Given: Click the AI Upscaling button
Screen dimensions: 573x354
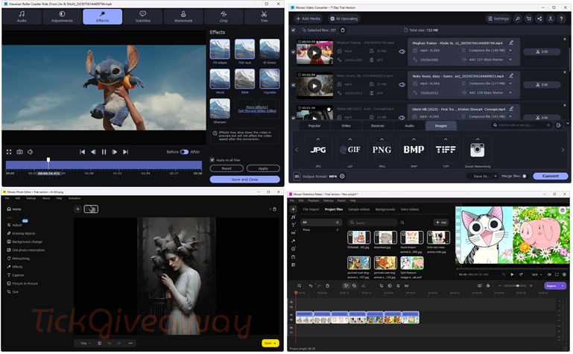Looking at the screenshot, I should [x=344, y=19].
